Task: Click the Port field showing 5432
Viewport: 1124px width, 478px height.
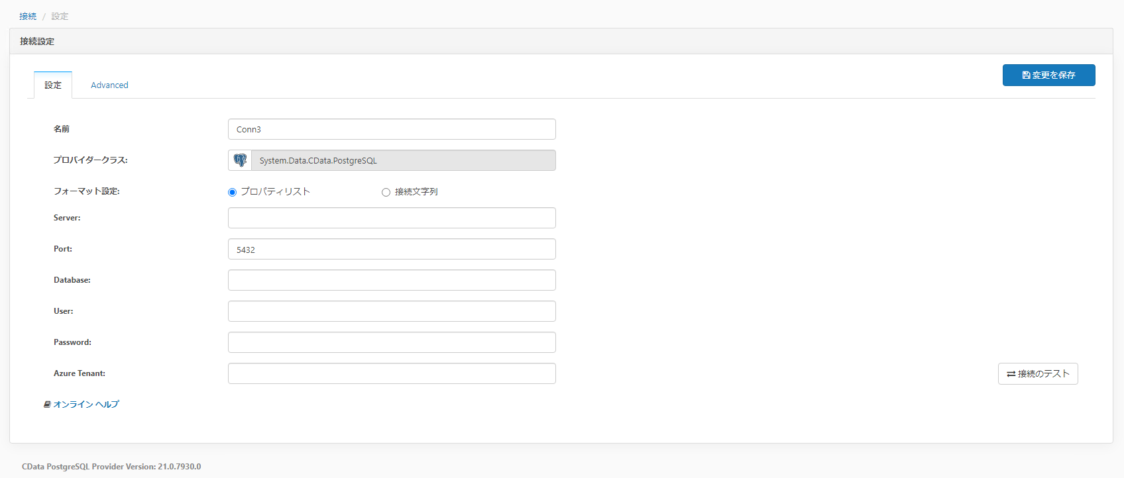Action: tap(391, 249)
